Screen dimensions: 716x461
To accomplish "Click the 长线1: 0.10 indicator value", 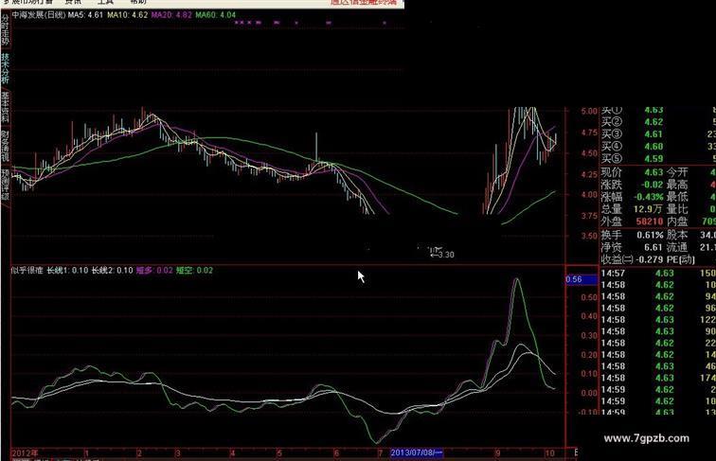I will point(67,270).
